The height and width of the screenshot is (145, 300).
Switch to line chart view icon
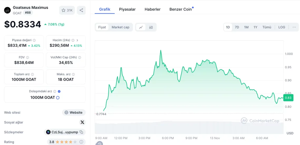[x=141, y=27]
